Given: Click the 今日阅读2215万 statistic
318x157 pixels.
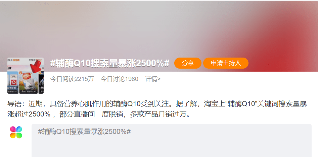Looking at the screenshot, I should pos(72,79).
